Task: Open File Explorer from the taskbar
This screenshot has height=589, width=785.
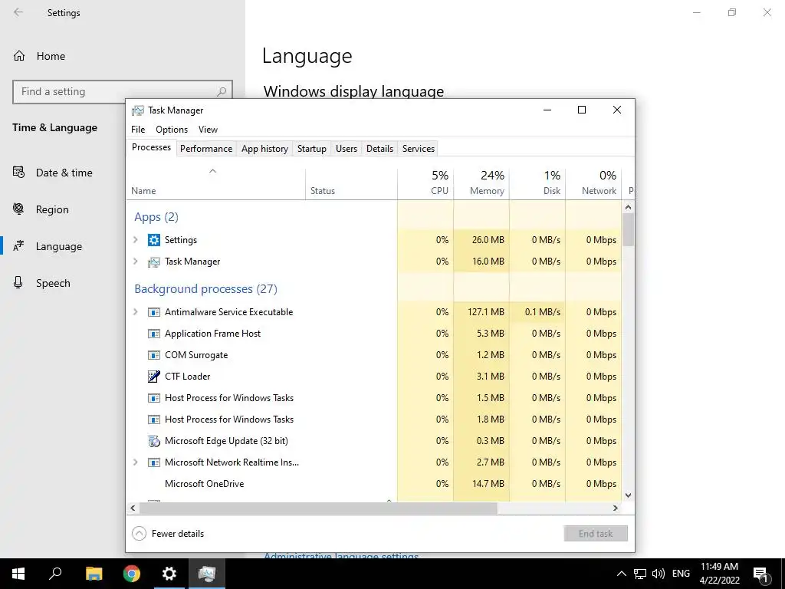Action: [x=94, y=574]
